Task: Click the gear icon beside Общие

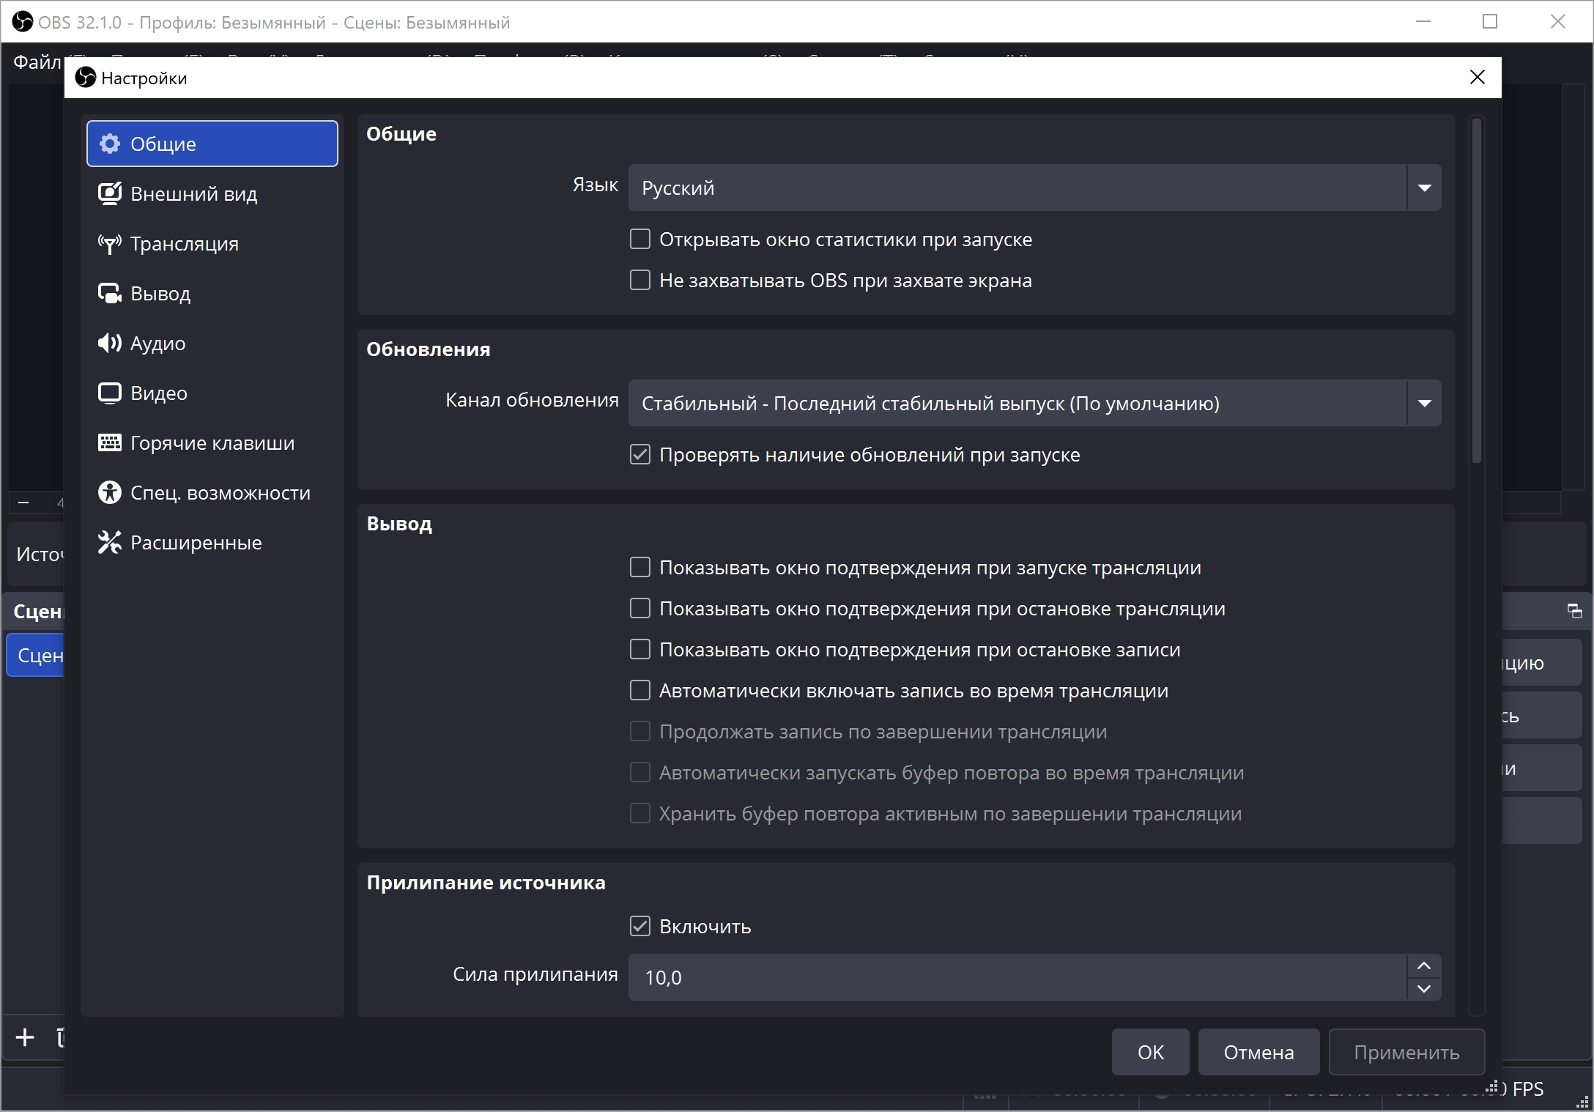Action: click(110, 144)
